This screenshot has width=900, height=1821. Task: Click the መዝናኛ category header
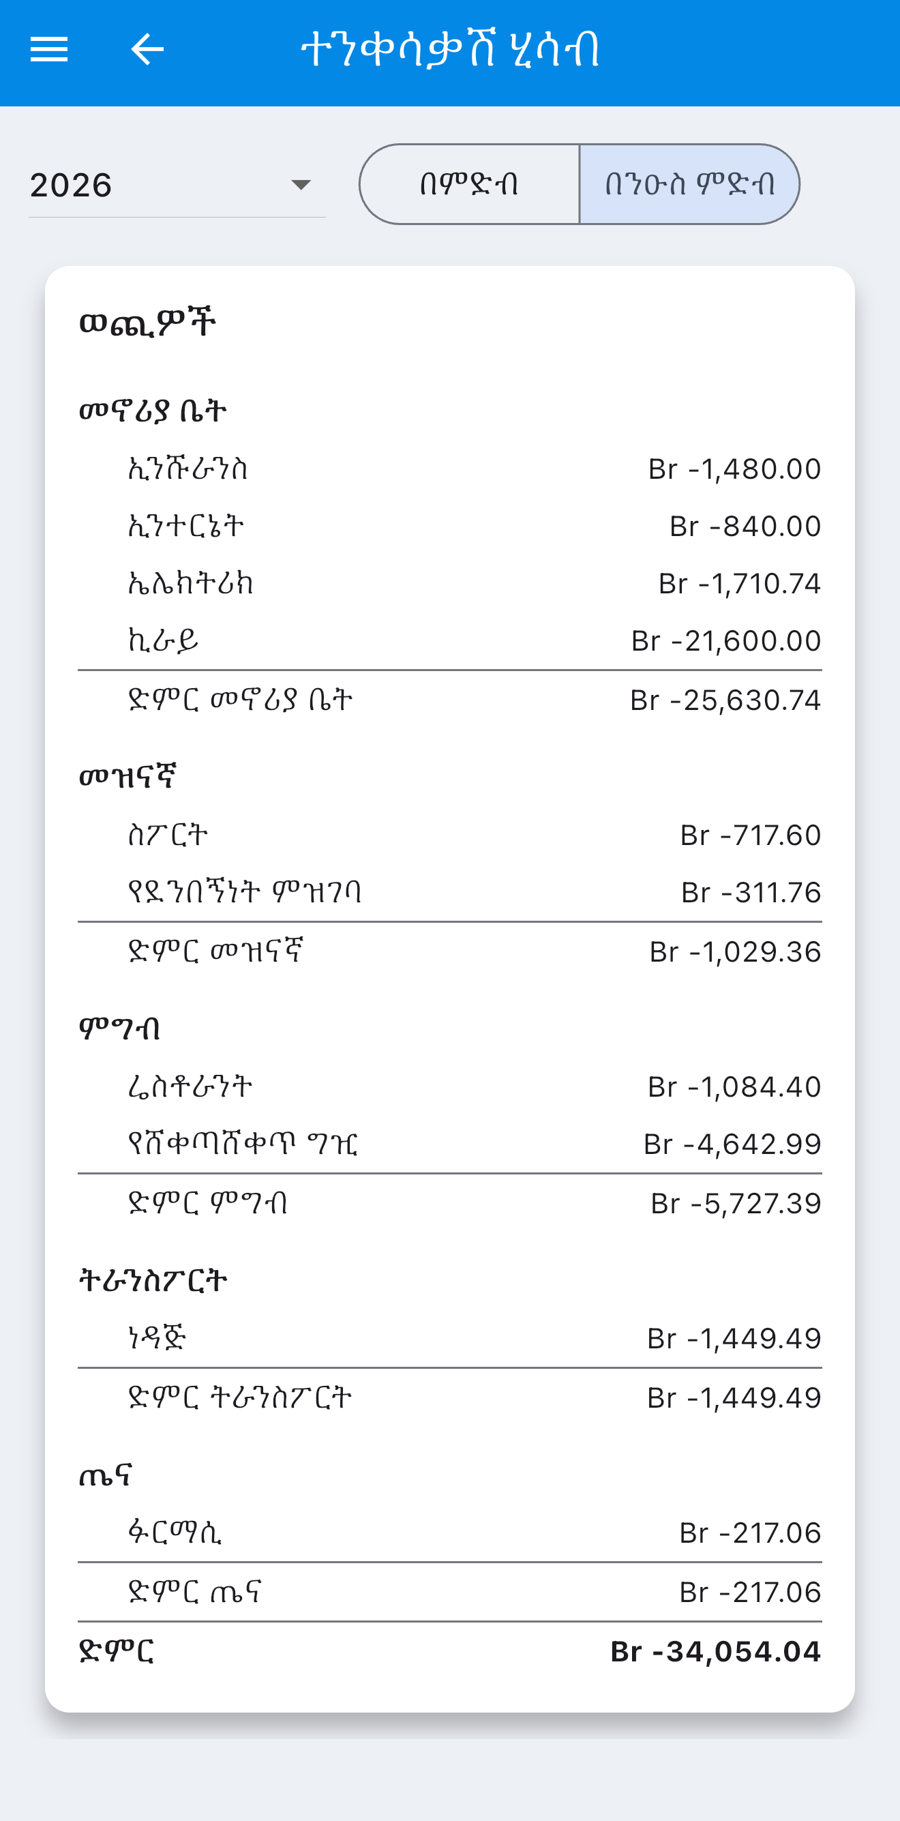128,777
